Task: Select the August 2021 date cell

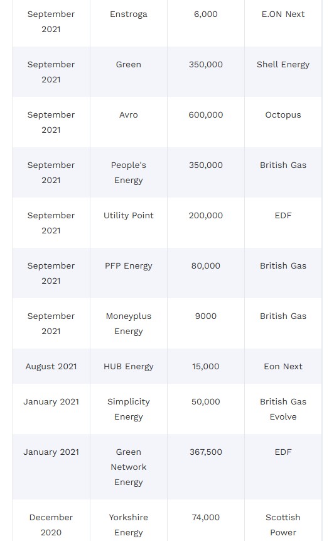Action: 51,366
